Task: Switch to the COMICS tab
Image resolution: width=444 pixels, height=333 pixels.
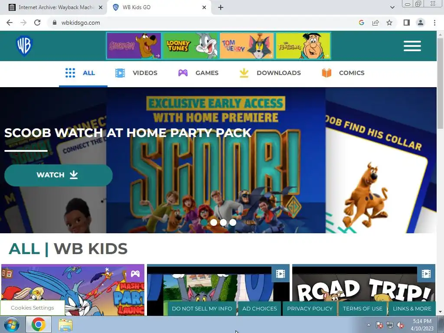Action: [x=343, y=73]
